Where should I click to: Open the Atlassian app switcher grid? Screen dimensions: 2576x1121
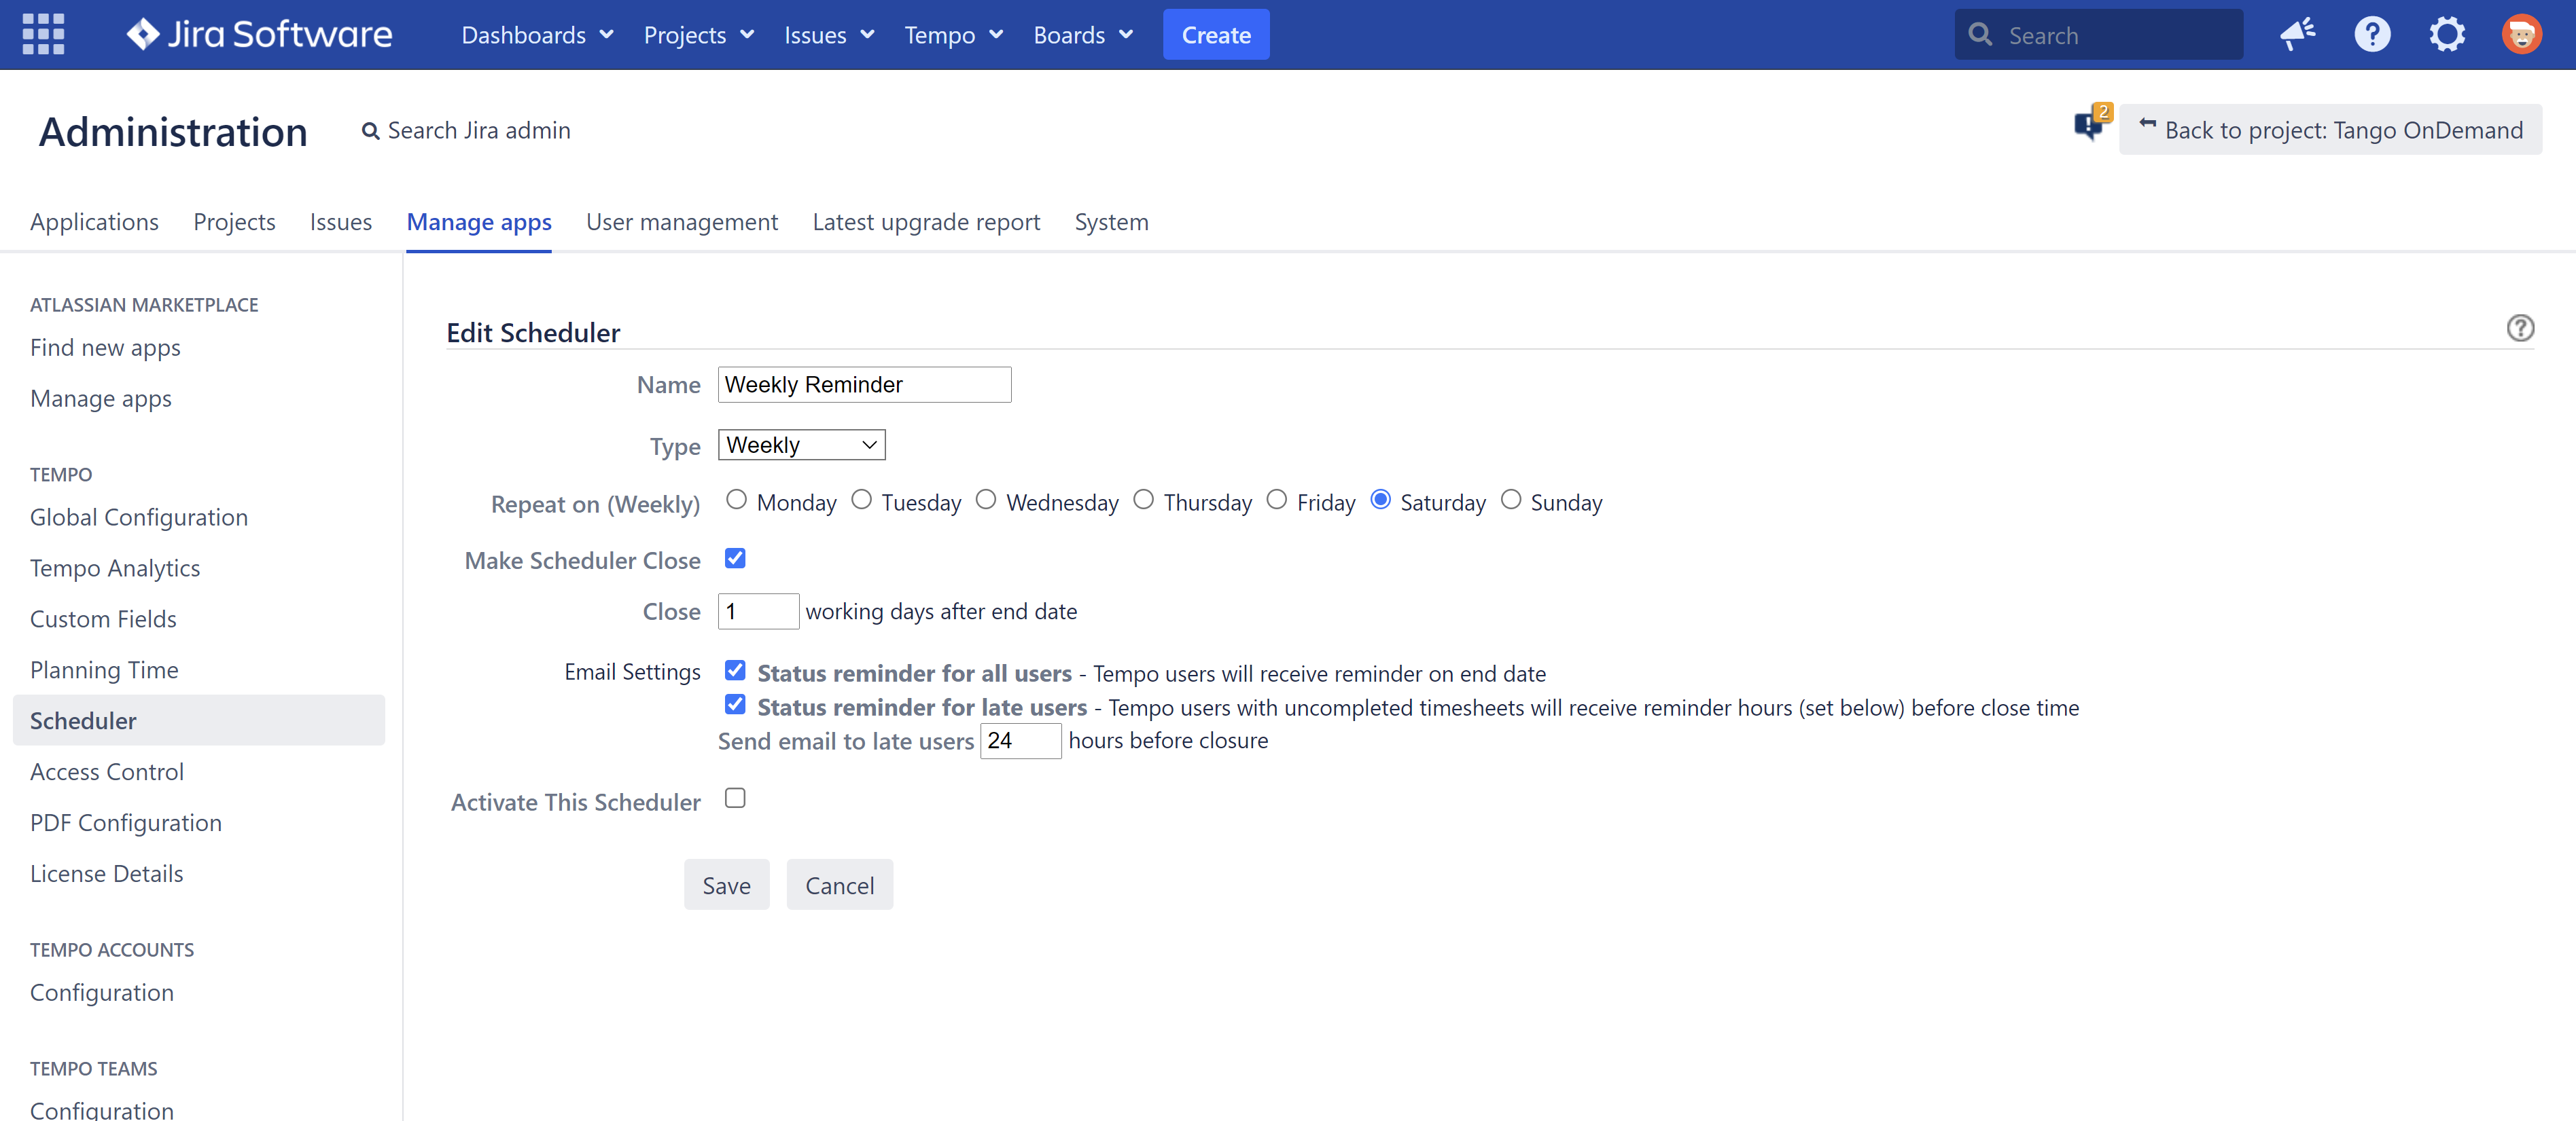point(43,34)
